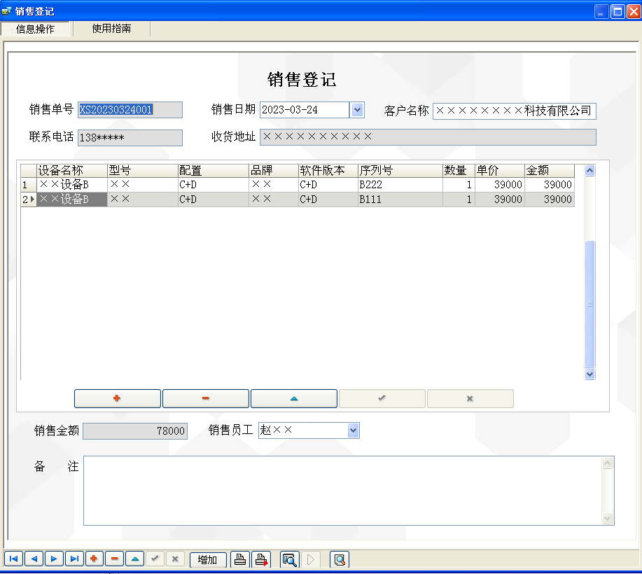Cancel detail edit with grid X button

pos(470,398)
